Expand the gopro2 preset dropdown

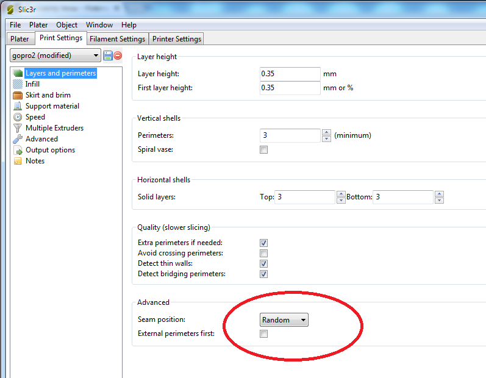[96, 55]
